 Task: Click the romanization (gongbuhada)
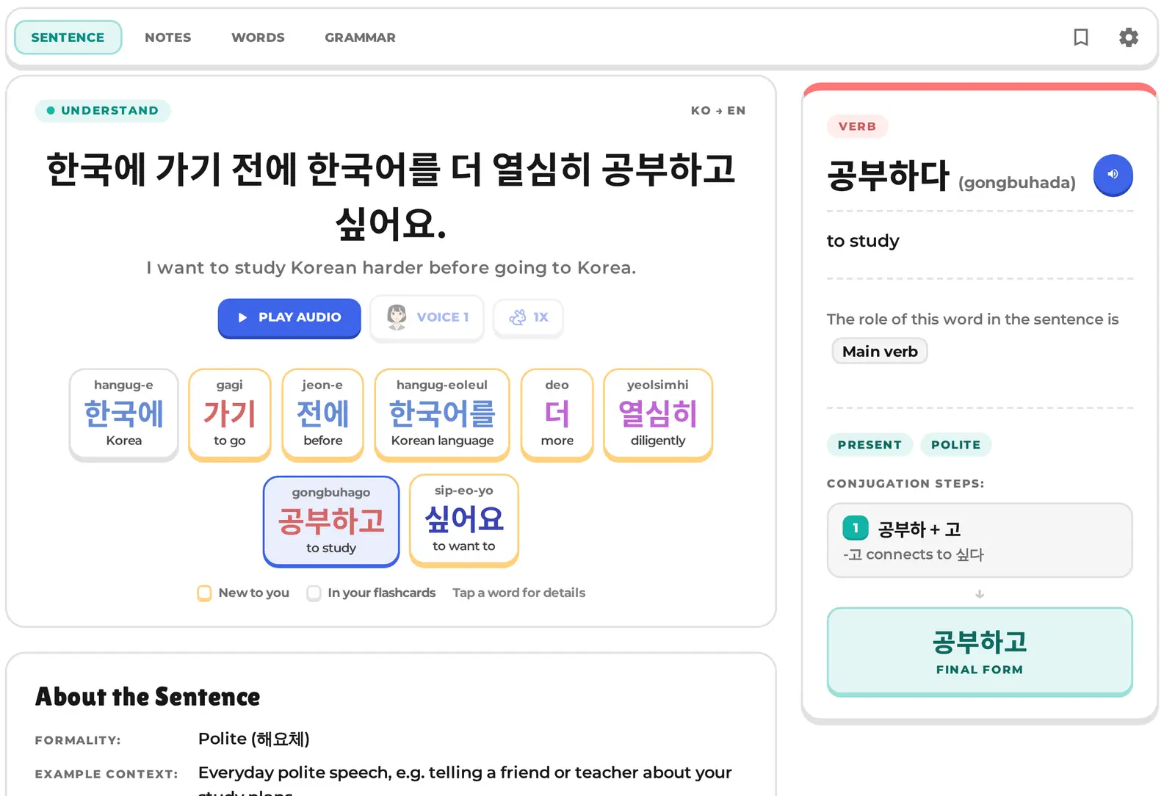(x=1016, y=183)
